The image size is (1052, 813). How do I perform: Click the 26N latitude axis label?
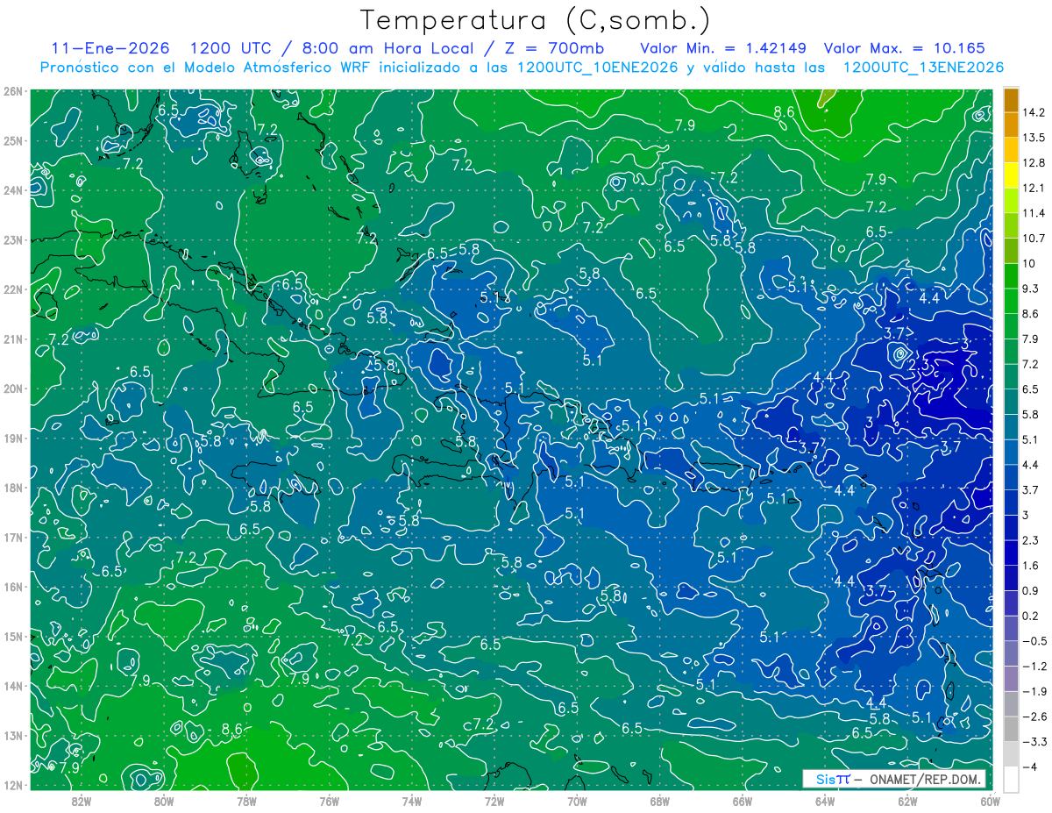click(13, 91)
